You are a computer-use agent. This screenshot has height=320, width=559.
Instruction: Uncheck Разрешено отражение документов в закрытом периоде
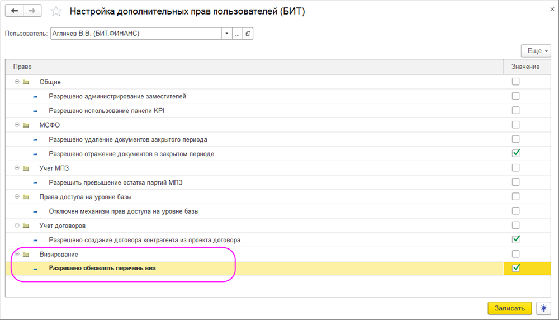tap(516, 153)
